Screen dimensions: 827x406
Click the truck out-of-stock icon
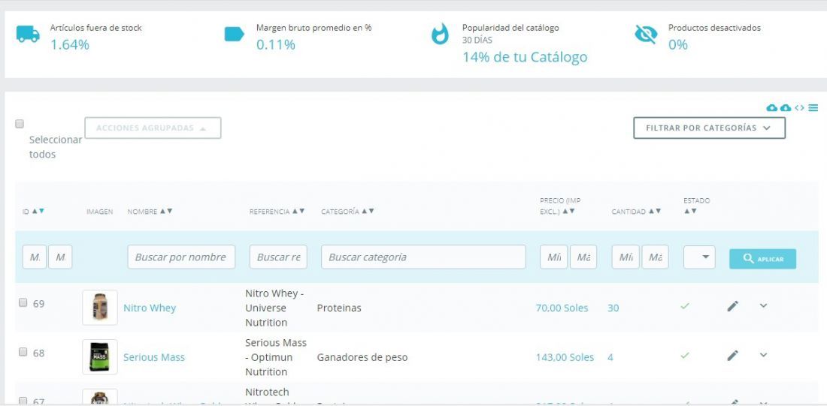point(28,35)
